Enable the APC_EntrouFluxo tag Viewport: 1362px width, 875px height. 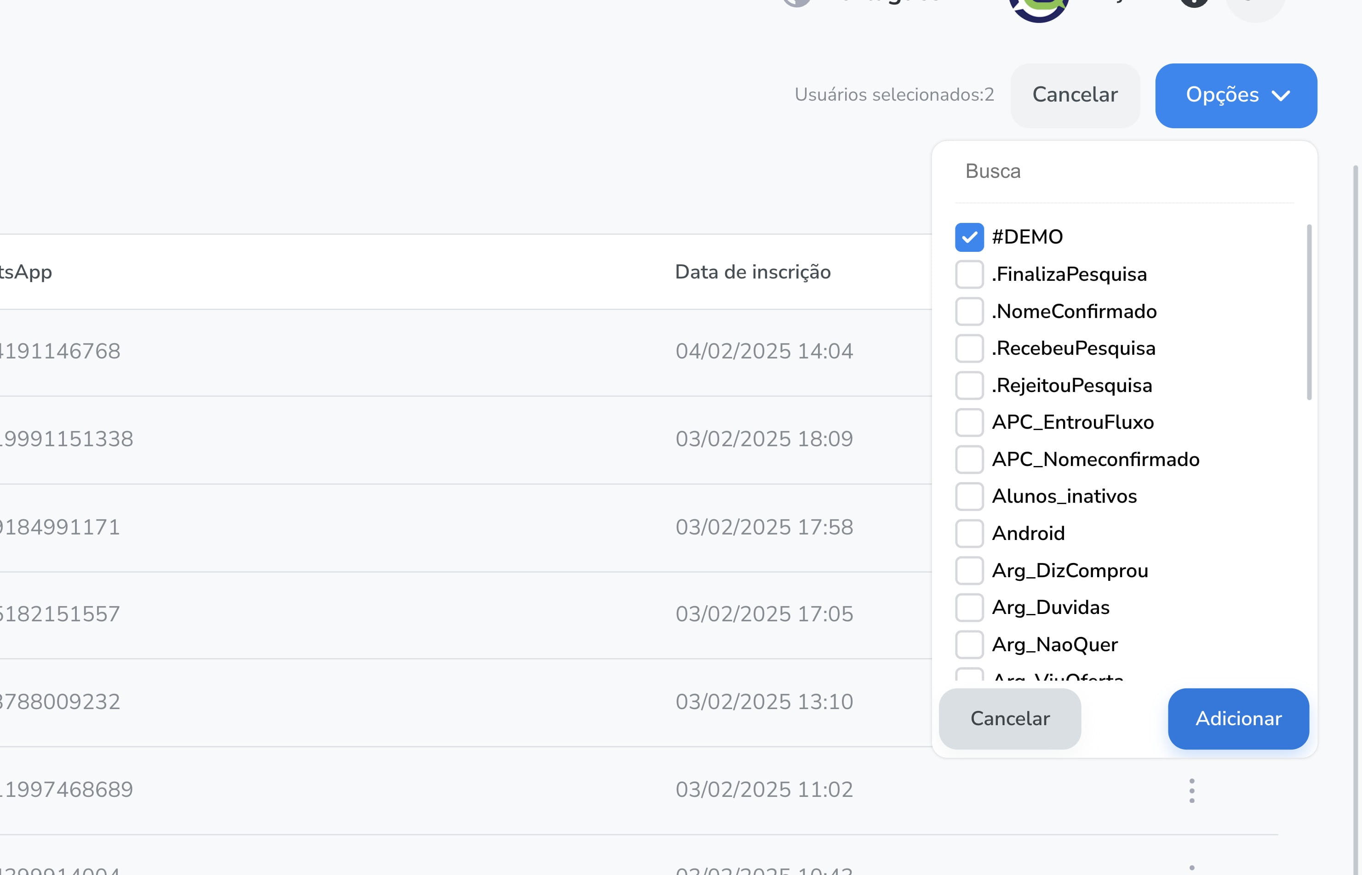(969, 422)
